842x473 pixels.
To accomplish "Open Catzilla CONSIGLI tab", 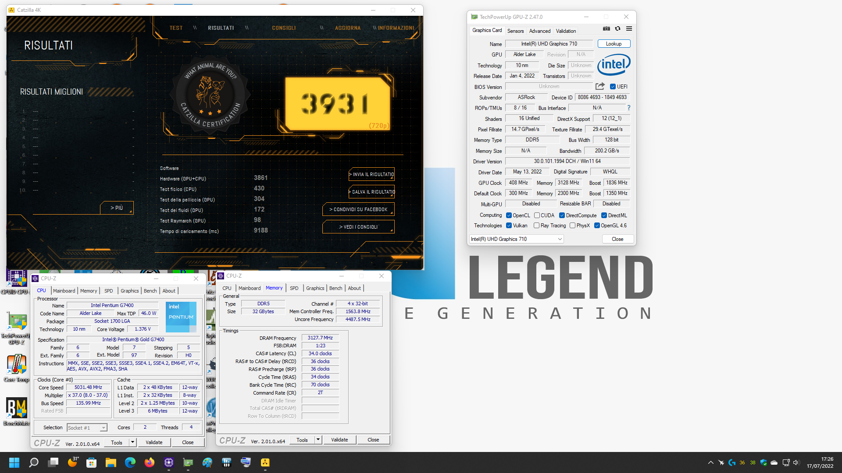I will point(284,28).
